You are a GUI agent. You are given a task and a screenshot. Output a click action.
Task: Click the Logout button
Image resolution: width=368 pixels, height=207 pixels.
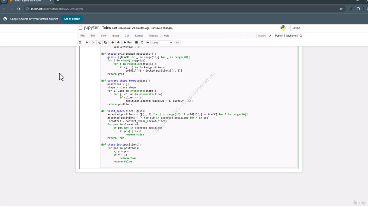[296, 28]
